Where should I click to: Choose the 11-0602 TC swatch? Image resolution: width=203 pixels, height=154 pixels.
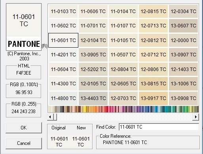click(63, 26)
